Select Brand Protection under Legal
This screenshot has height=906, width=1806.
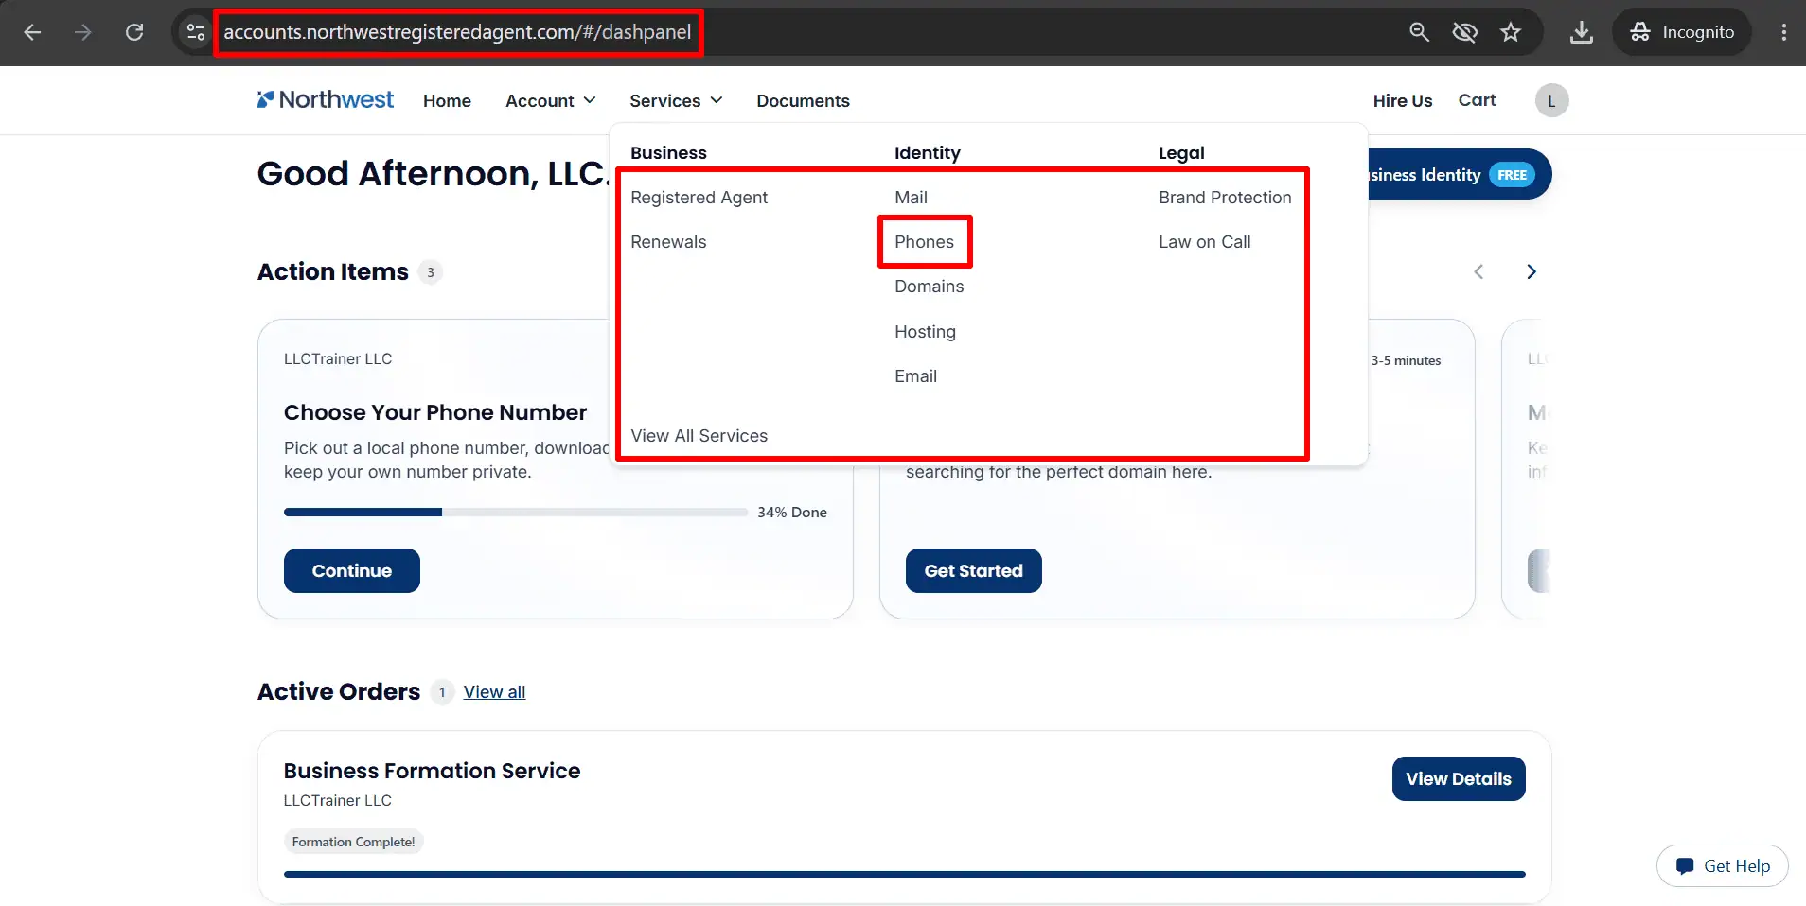click(1225, 198)
